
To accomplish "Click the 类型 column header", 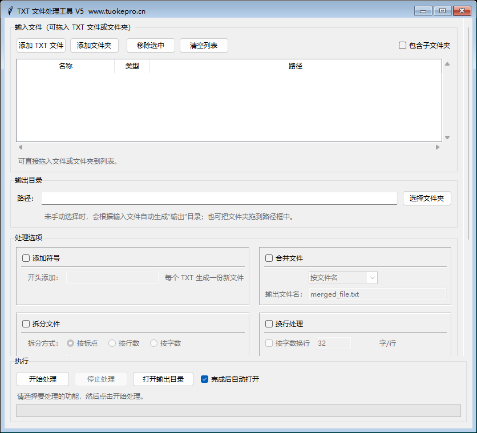I will pyautogui.click(x=132, y=66).
